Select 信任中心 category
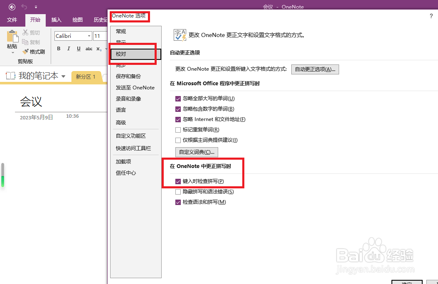This screenshot has width=438, height=284. [136, 173]
